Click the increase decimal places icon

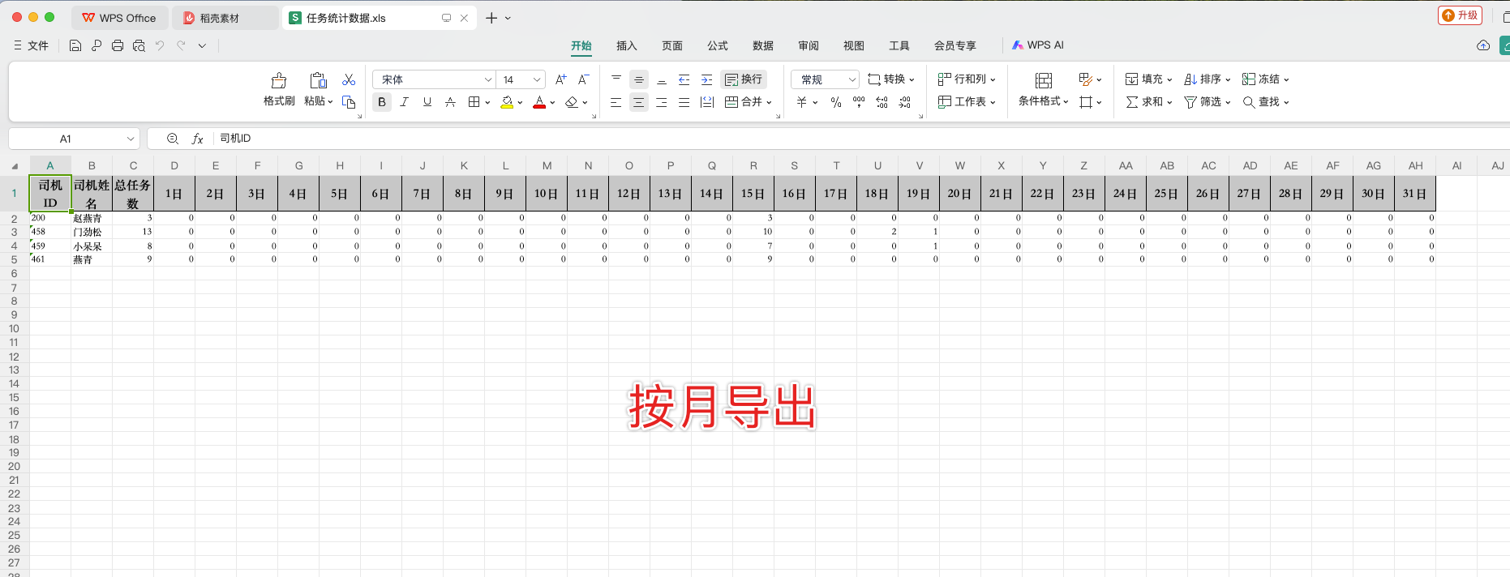[882, 102]
